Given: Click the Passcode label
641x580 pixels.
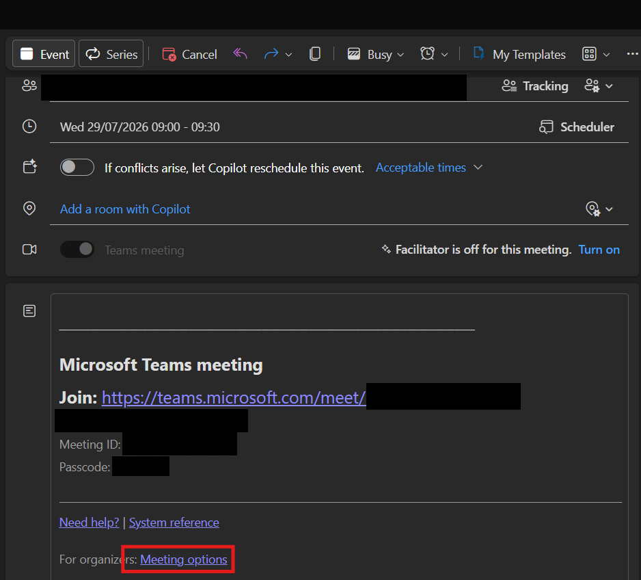Looking at the screenshot, I should coord(85,466).
